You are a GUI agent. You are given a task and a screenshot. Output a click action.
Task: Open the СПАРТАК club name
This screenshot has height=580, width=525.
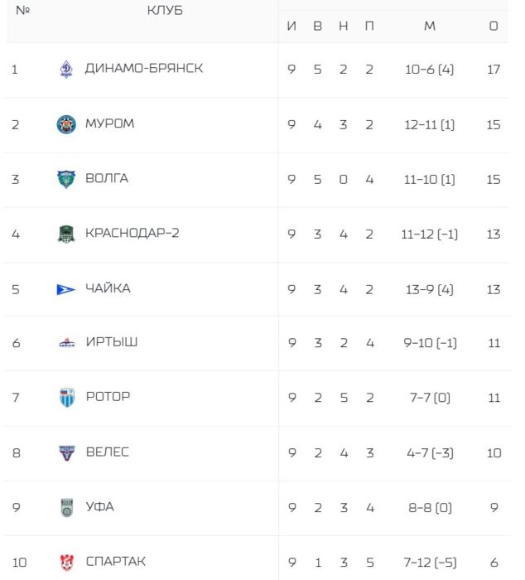point(116,562)
